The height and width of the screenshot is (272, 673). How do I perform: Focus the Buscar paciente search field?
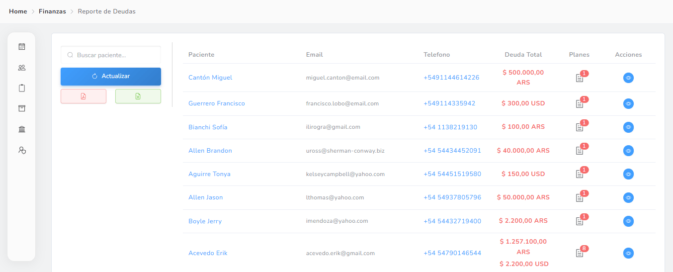point(111,55)
